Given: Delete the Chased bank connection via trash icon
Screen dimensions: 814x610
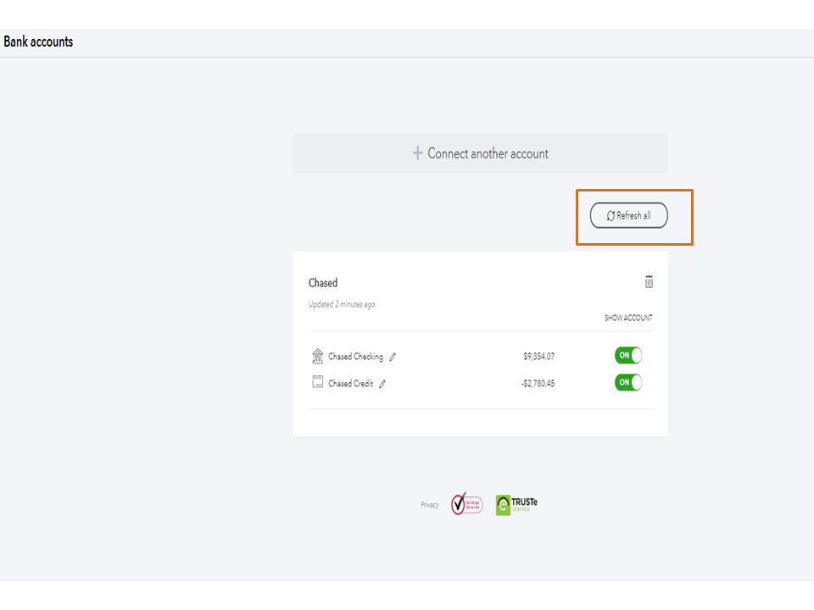Looking at the screenshot, I should tap(650, 282).
